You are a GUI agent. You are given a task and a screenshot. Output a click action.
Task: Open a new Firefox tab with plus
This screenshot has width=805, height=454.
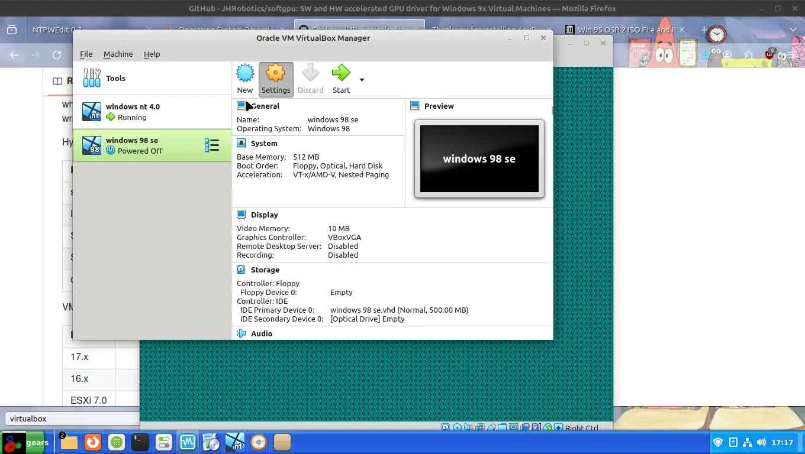(704, 30)
